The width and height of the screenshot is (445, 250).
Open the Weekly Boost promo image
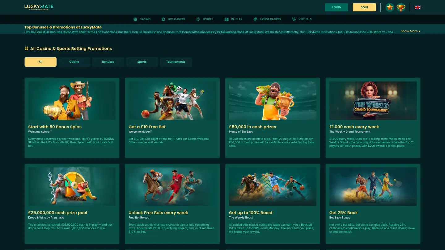coord(273,186)
